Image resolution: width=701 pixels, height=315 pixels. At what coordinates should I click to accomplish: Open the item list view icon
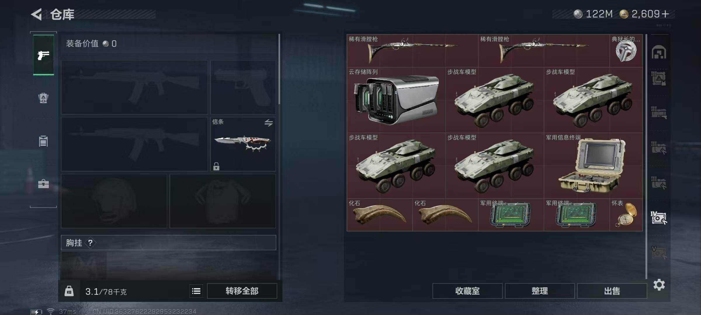point(196,291)
